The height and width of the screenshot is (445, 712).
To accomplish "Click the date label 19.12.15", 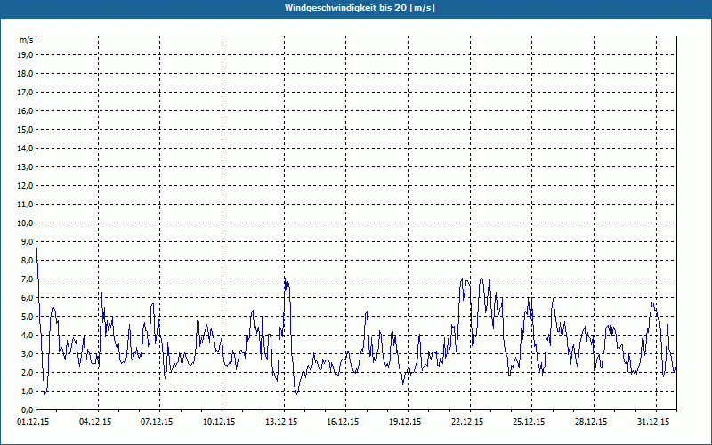I will (405, 422).
